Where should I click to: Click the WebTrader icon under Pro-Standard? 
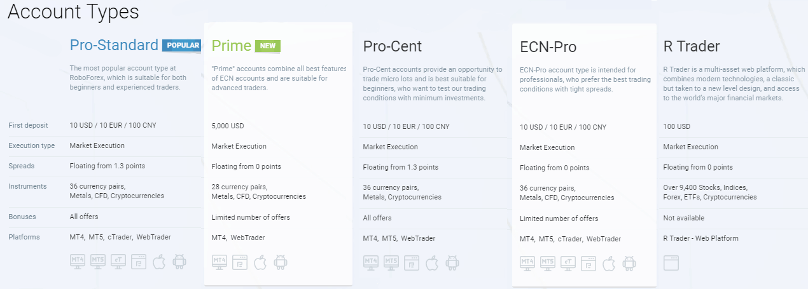coord(139,262)
